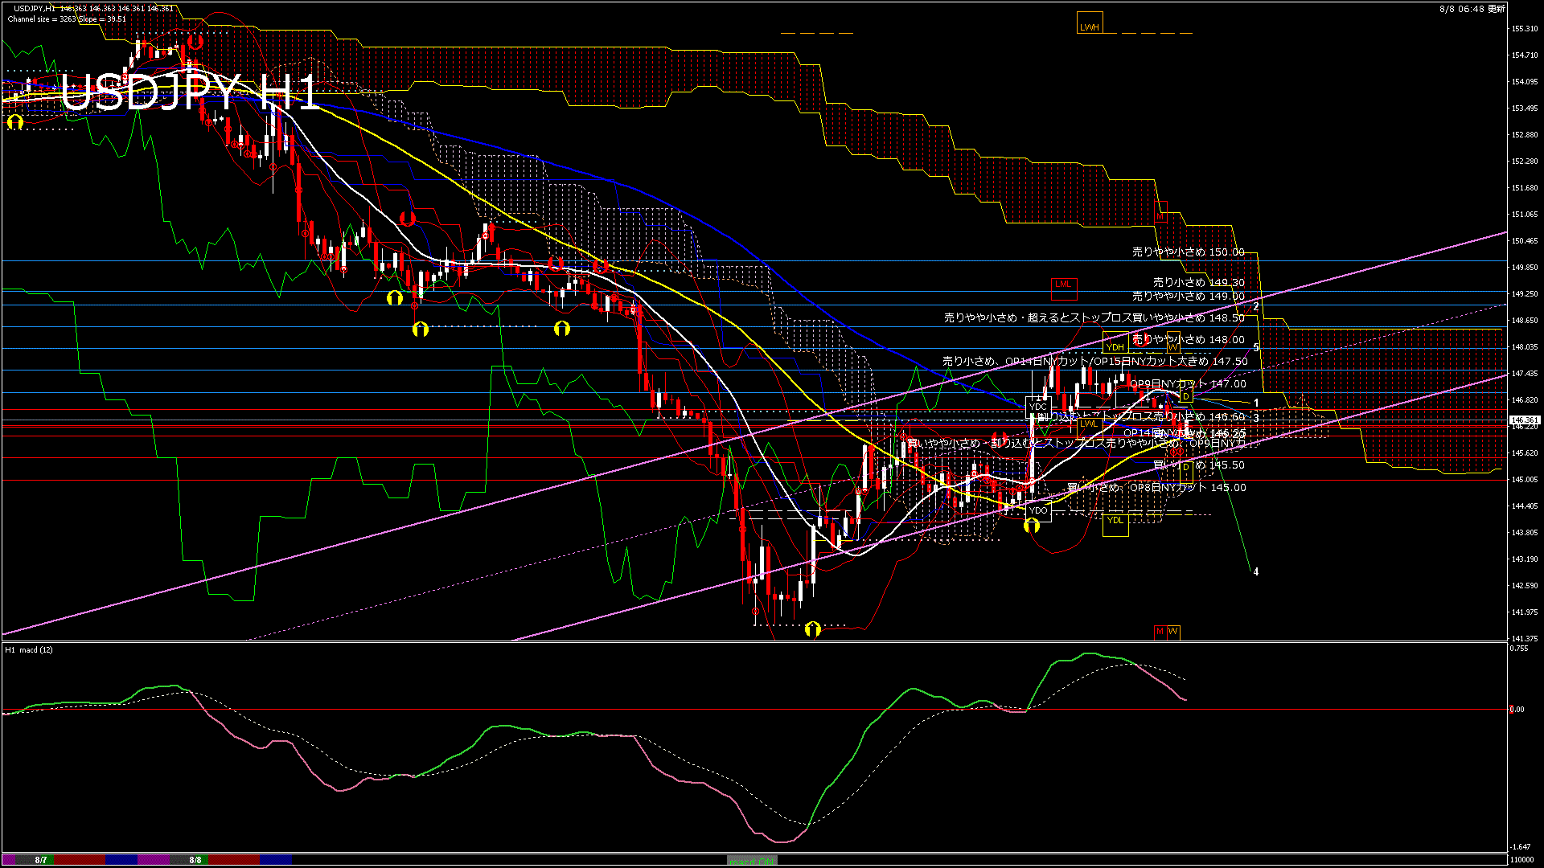The height and width of the screenshot is (868, 1544).
Task: Click the OP9日NYカット 147.00 label
Action: (x=1188, y=383)
